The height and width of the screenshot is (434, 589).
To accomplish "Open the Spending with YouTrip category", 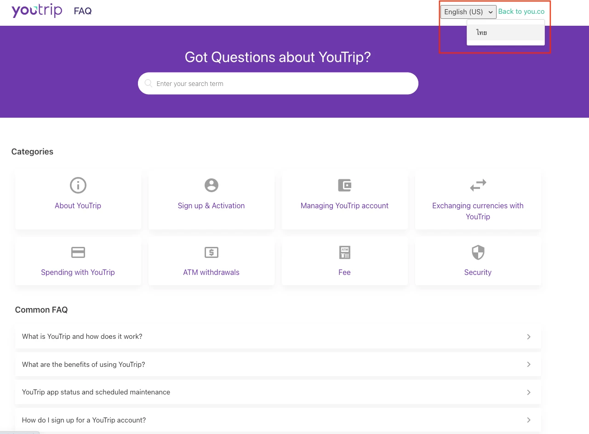I will click(x=78, y=272).
